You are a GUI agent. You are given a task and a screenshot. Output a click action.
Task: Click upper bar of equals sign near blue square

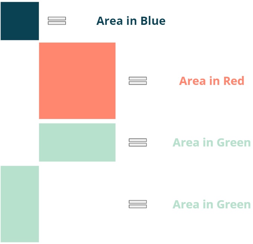click(57, 19)
